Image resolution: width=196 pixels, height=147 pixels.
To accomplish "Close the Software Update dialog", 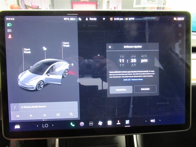I will [110, 47].
